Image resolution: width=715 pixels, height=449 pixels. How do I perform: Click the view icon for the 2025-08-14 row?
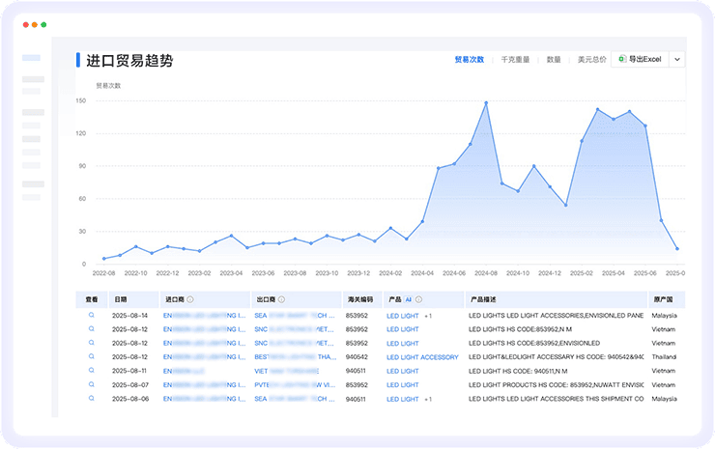[x=93, y=316]
